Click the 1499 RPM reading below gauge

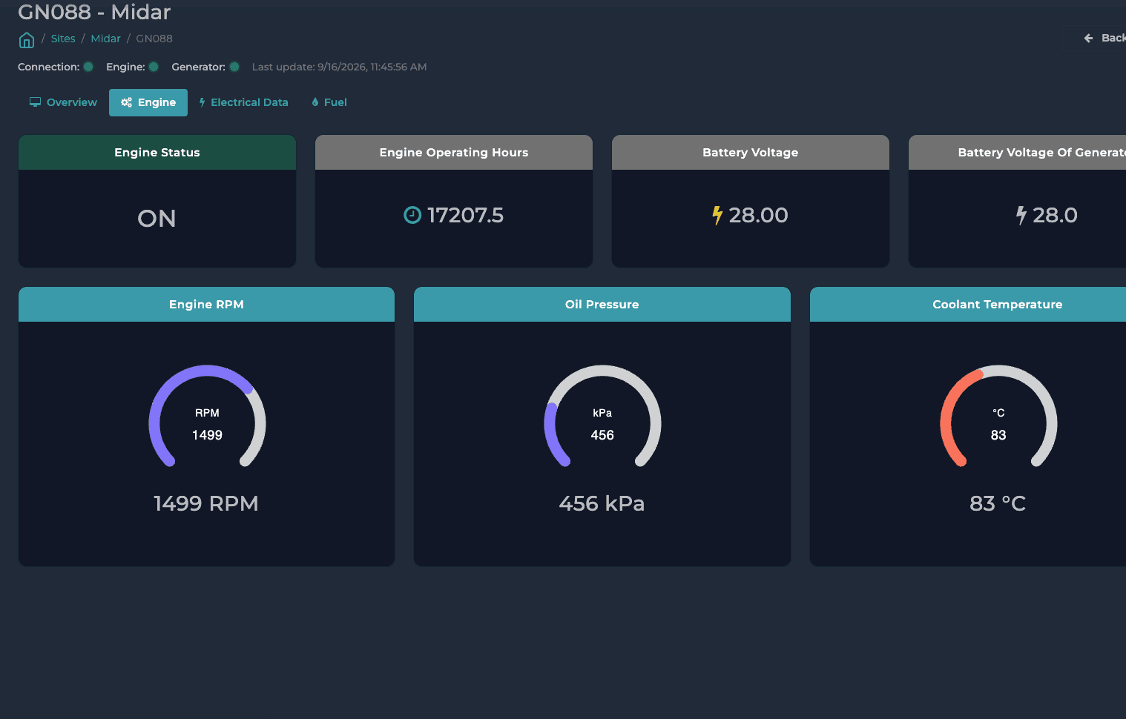206,503
